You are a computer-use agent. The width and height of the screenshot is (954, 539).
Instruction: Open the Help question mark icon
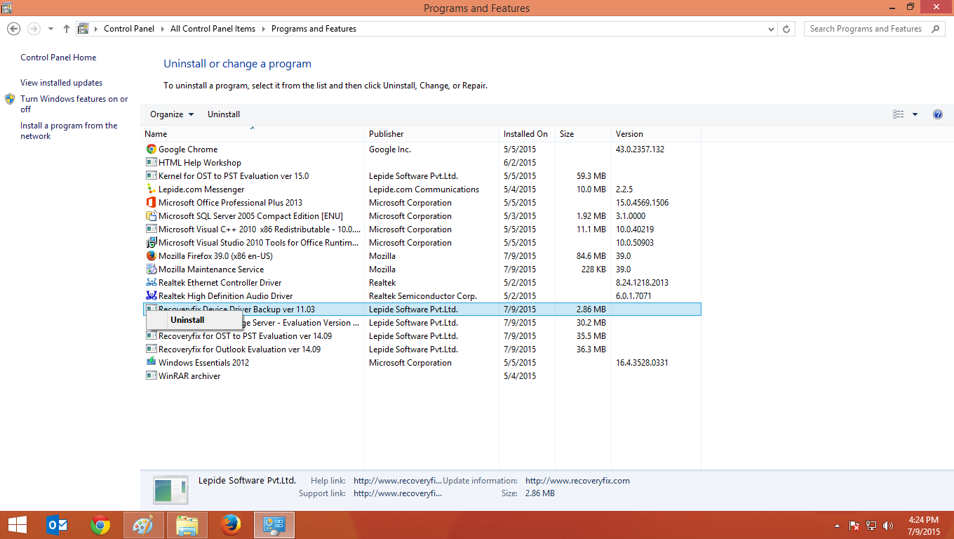tap(938, 114)
